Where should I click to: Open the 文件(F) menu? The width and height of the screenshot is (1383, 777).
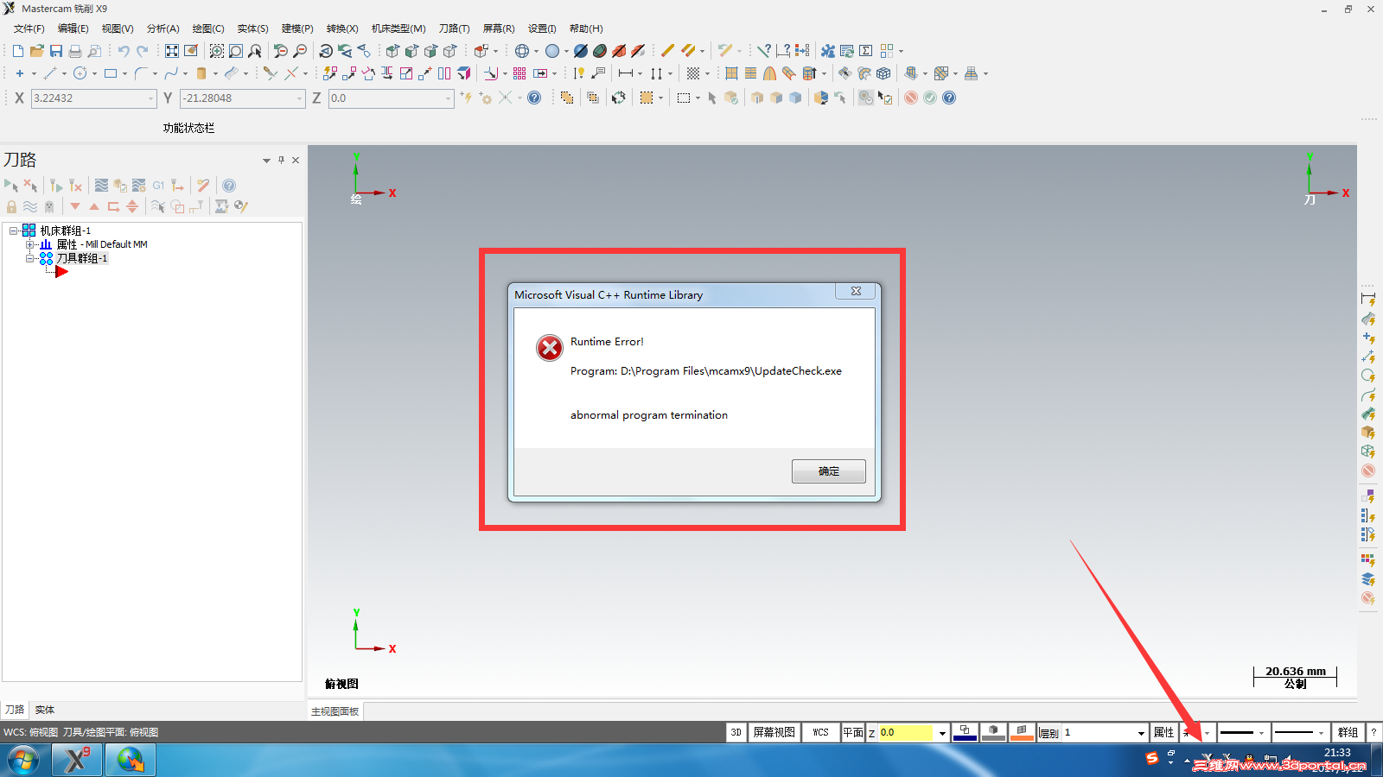click(29, 28)
